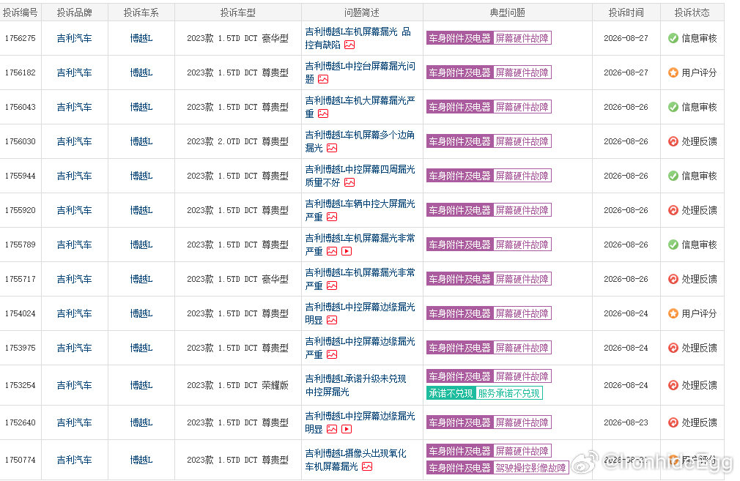Select complaint number 1756043

pos(21,107)
